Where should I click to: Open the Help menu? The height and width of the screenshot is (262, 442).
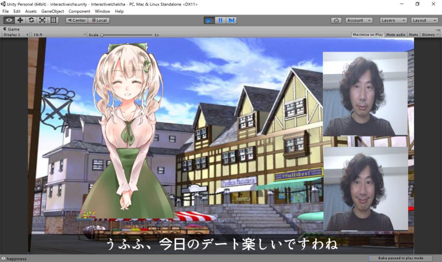coord(119,11)
